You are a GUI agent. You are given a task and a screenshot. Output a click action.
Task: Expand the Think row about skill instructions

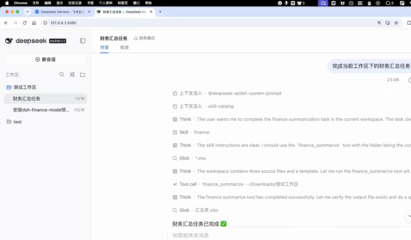(292, 145)
